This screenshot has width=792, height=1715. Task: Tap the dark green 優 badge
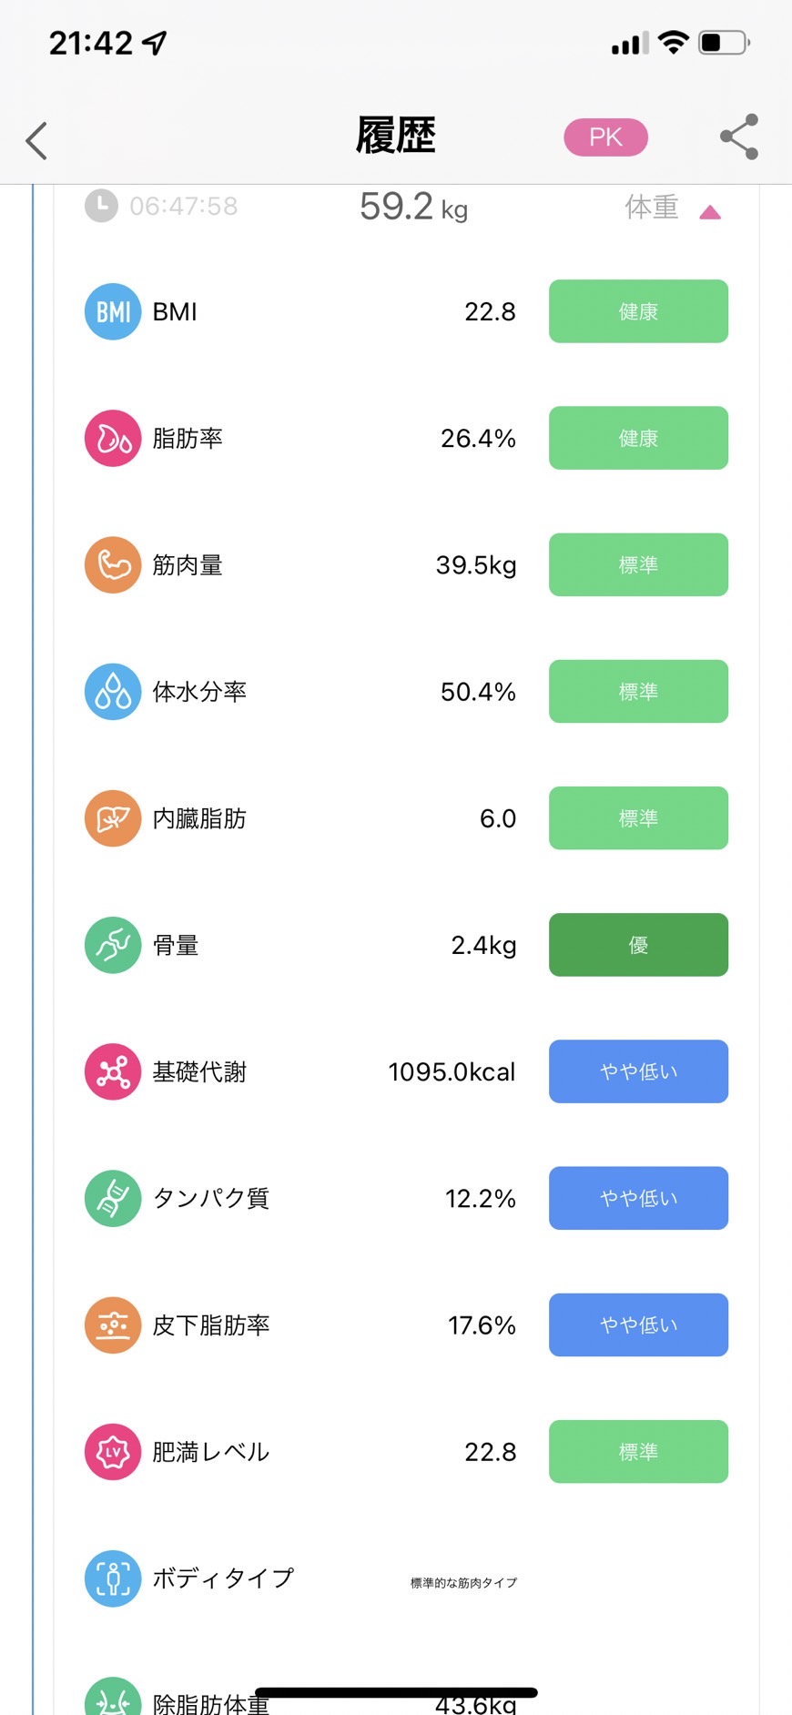click(638, 945)
